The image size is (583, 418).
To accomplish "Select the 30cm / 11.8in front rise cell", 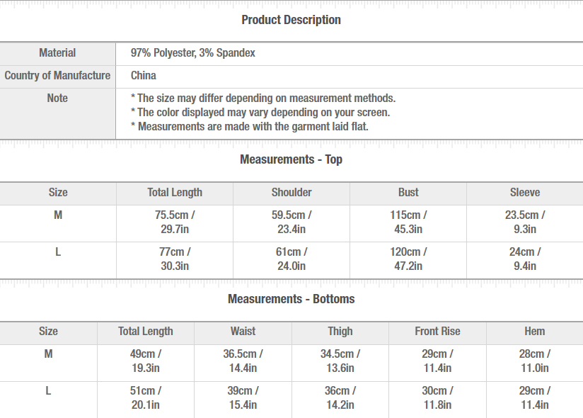I will [438, 398].
